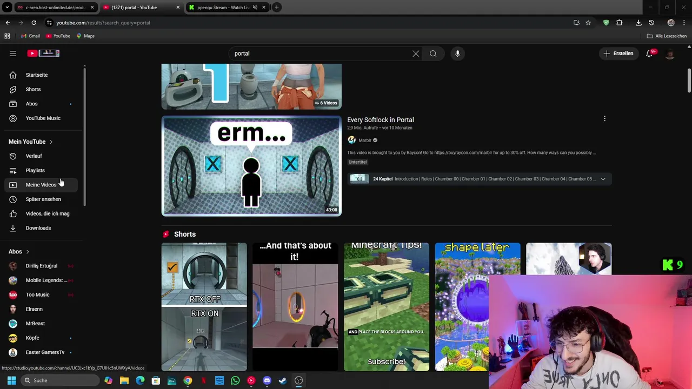Open Discord from the taskbar
Screen dimensions: 692x389
[267, 380]
